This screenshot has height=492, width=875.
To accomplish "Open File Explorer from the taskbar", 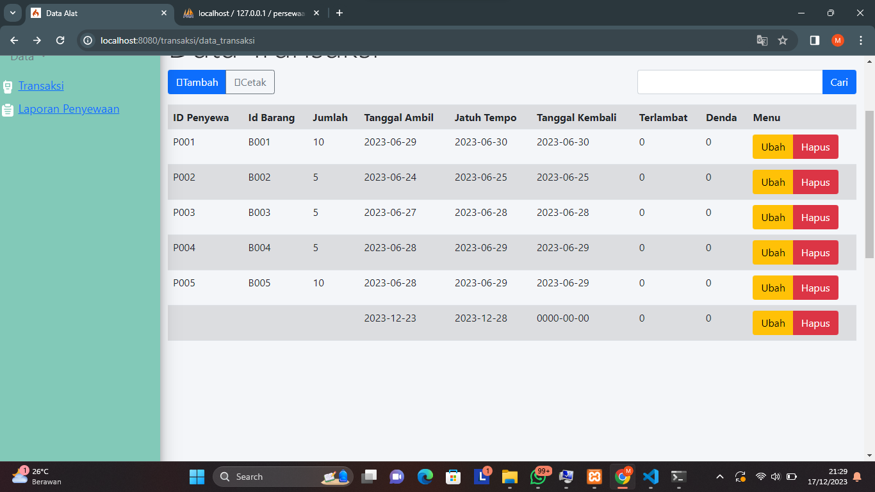I will pyautogui.click(x=509, y=477).
